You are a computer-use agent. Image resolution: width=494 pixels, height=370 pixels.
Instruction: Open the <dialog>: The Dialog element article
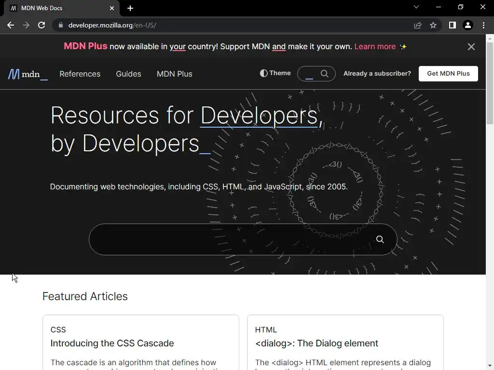[x=316, y=343]
